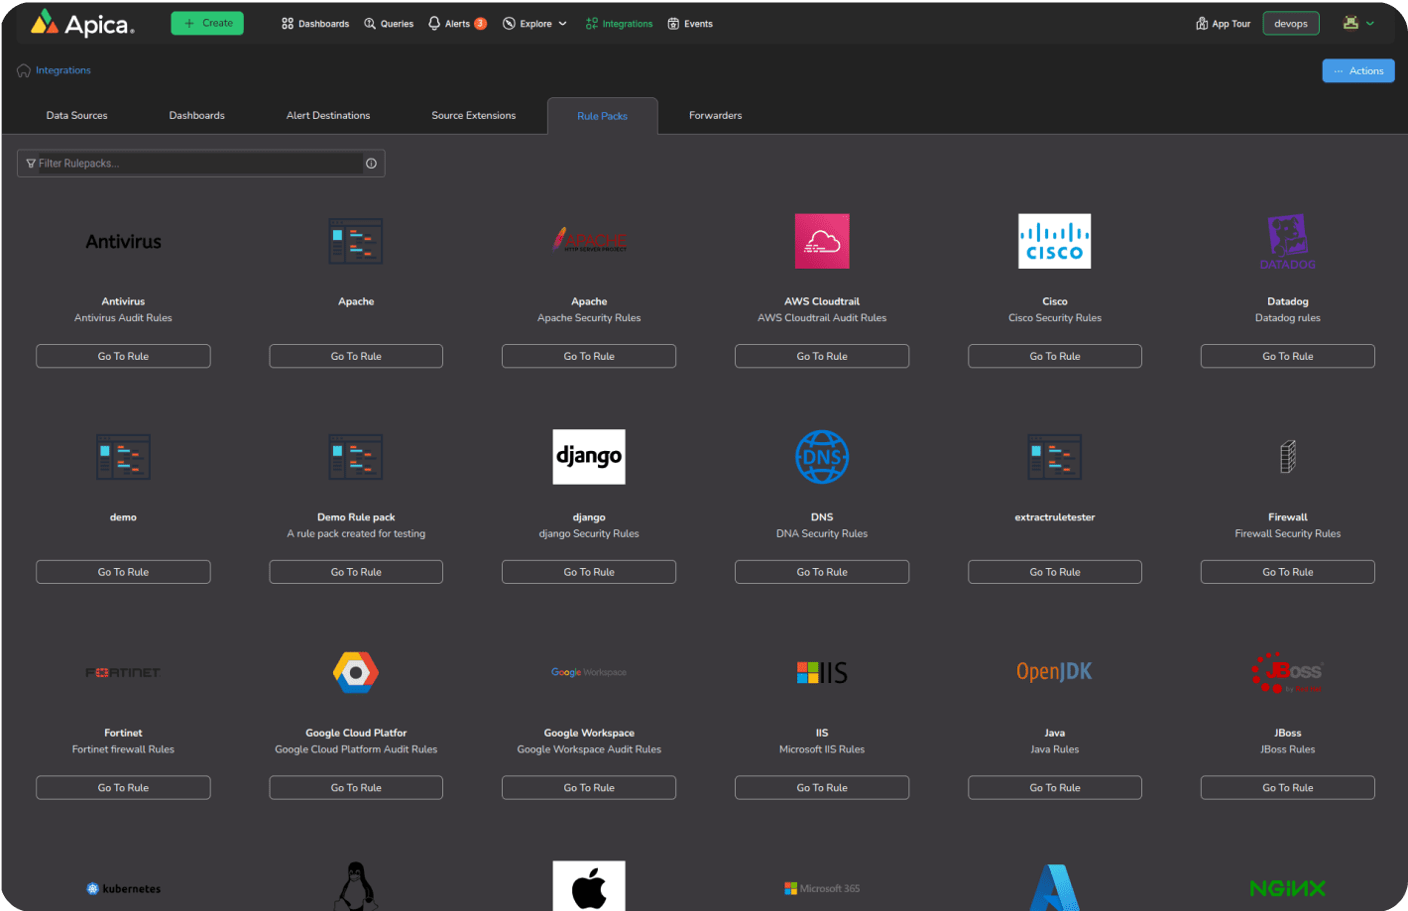1408x911 pixels.
Task: Click the Google Workspace logo
Action: pyautogui.click(x=589, y=672)
